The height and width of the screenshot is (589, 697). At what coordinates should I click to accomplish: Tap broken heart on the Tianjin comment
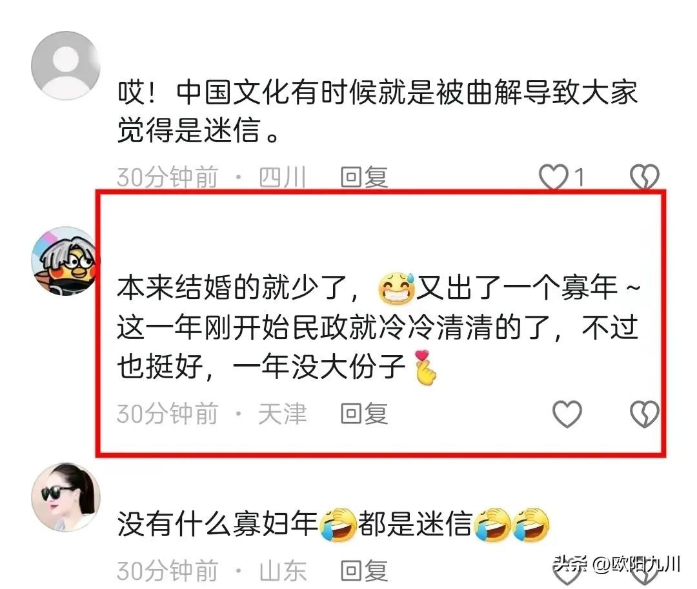click(644, 414)
